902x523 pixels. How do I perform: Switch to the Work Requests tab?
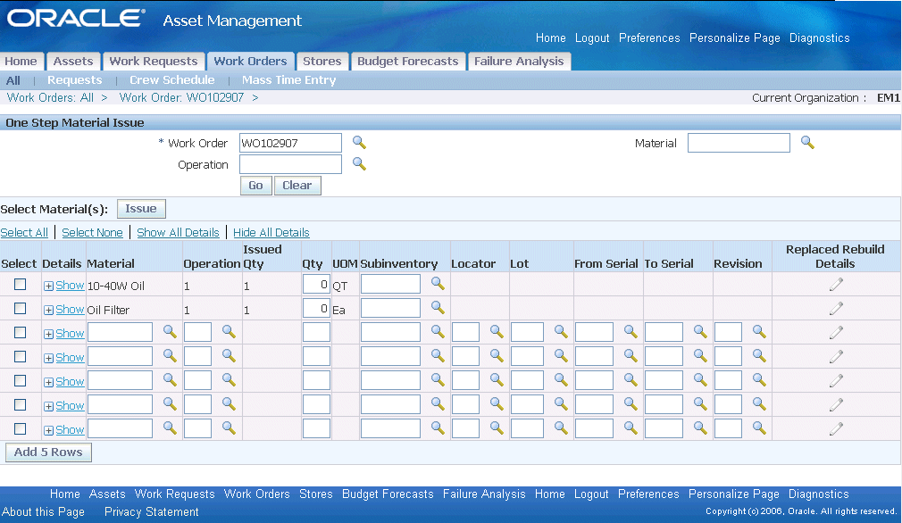tap(154, 61)
